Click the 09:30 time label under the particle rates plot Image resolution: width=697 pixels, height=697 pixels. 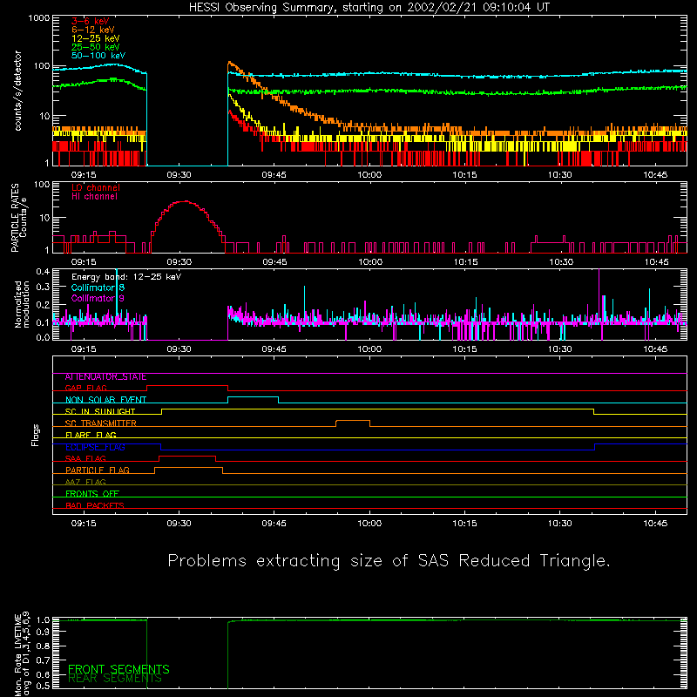179,262
